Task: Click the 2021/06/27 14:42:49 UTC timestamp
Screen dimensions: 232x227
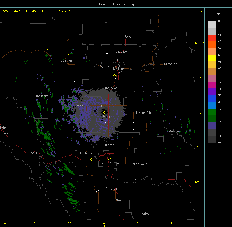Action: tap(27, 11)
